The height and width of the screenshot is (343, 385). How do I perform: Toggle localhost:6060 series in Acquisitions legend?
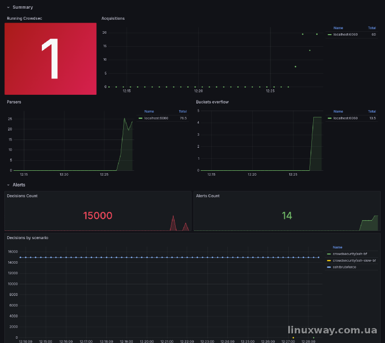[x=345, y=35]
